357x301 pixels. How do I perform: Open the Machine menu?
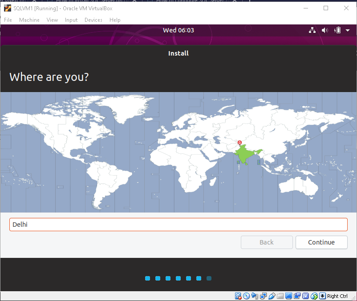point(29,20)
